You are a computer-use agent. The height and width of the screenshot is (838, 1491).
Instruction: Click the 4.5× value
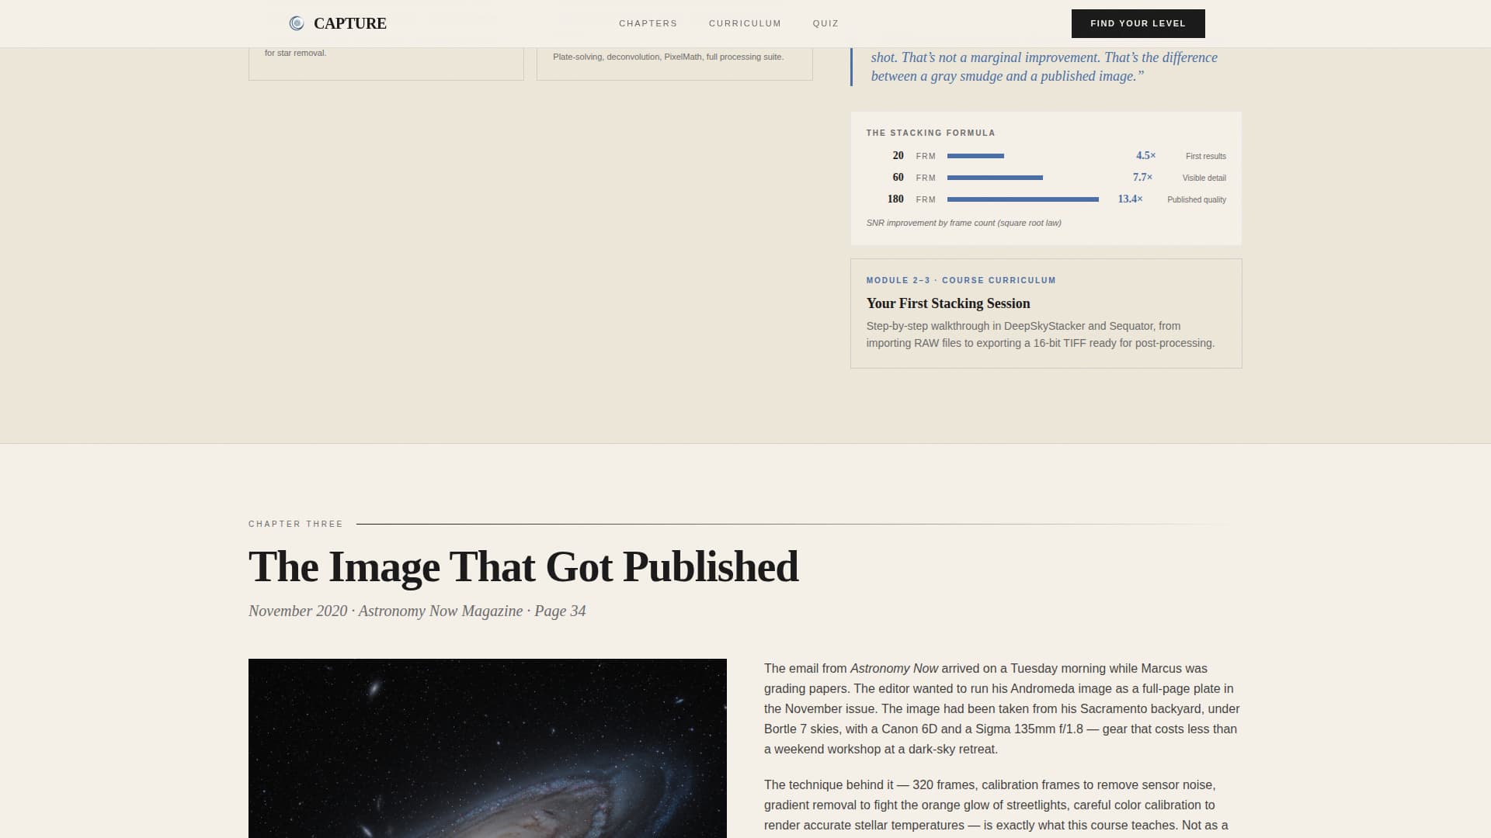coord(1145,155)
